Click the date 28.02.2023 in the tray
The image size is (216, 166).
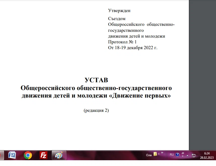[207, 158]
